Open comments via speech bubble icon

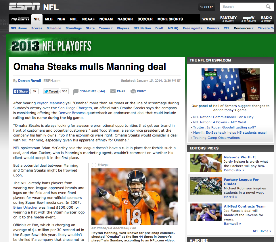coord(76,91)
